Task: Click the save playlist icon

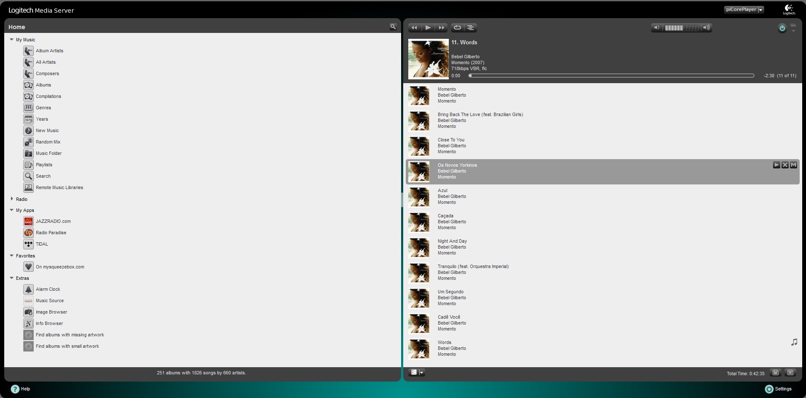Action: pyautogui.click(x=776, y=373)
